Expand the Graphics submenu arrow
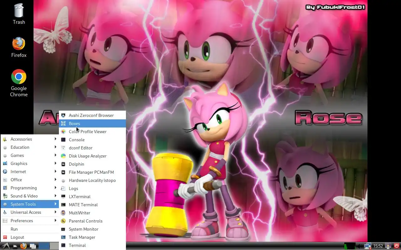Image resolution: width=401 pixels, height=250 pixels. [x=55, y=163]
